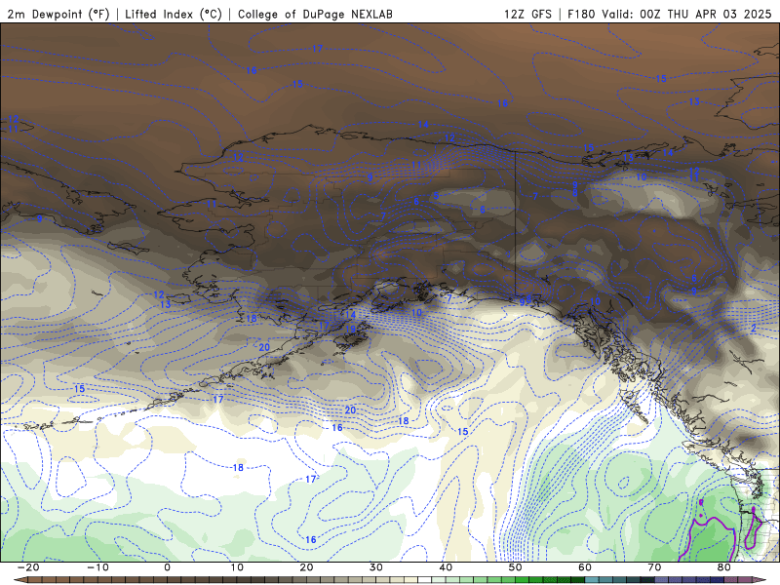
Task: Click the "2m Dewpoint (°F)" title text
Action: [x=58, y=14]
